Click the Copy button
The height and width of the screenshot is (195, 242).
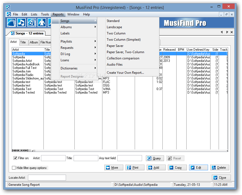pyautogui.click(x=177, y=168)
